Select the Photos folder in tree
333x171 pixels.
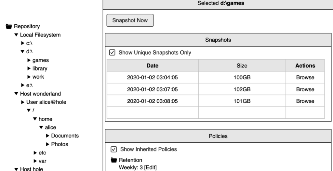coord(60,144)
